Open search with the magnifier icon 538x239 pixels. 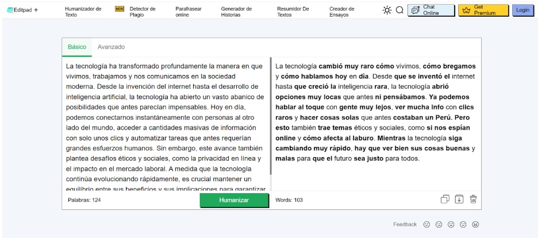(399, 10)
